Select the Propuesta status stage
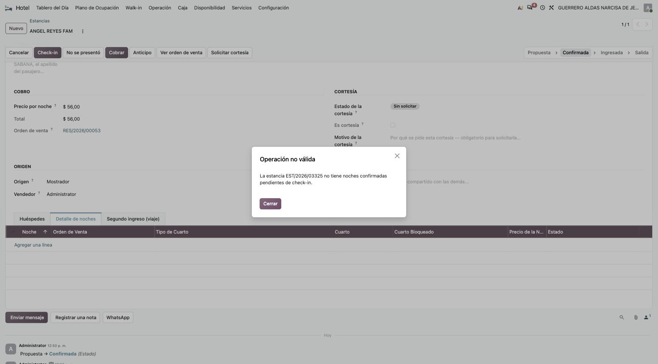Screen dimensions: 658x364 [x=539, y=52]
